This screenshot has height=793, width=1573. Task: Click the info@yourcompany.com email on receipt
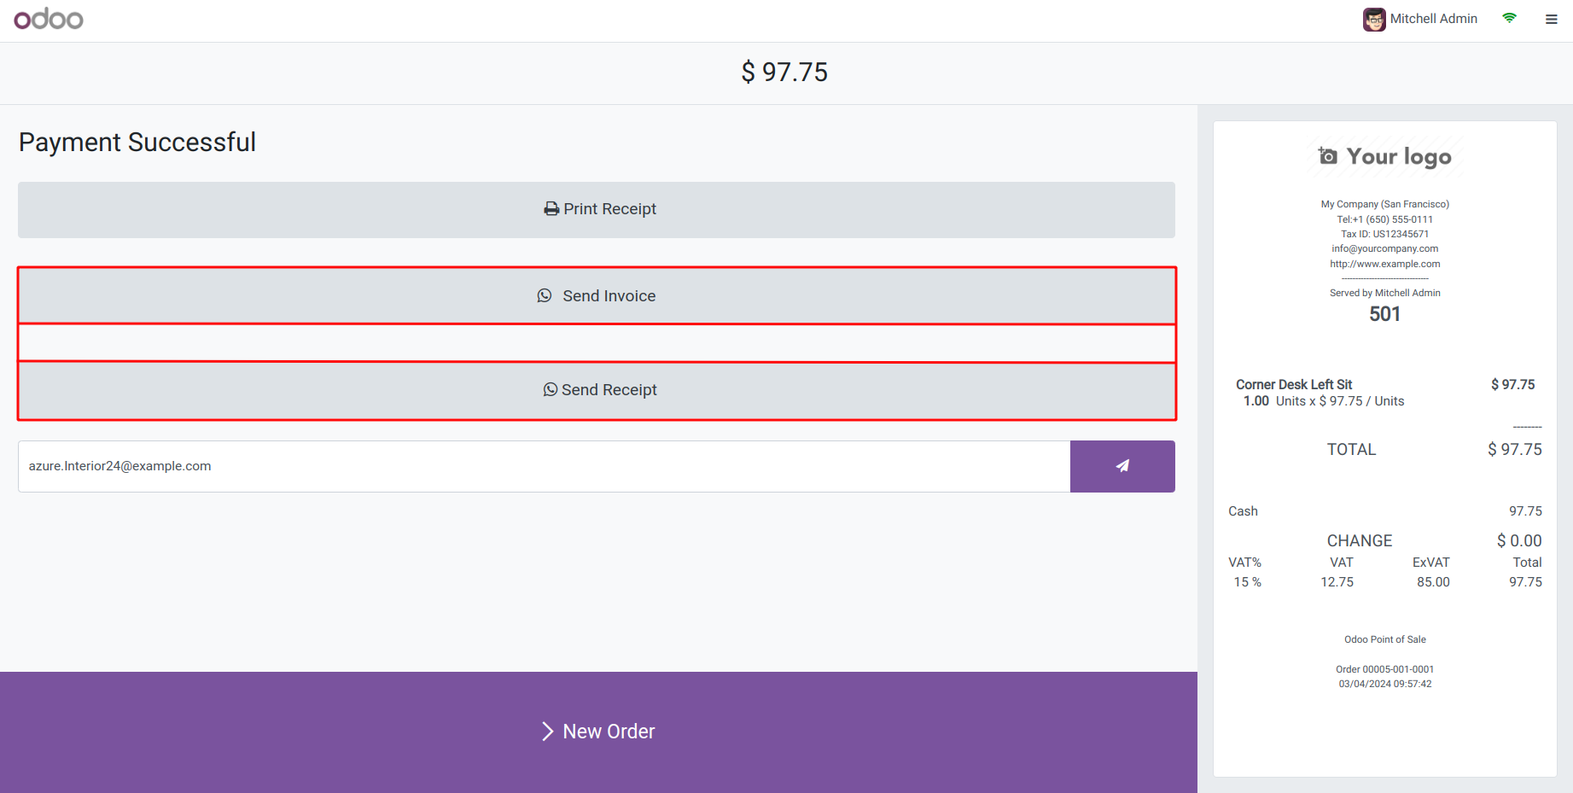click(1384, 248)
